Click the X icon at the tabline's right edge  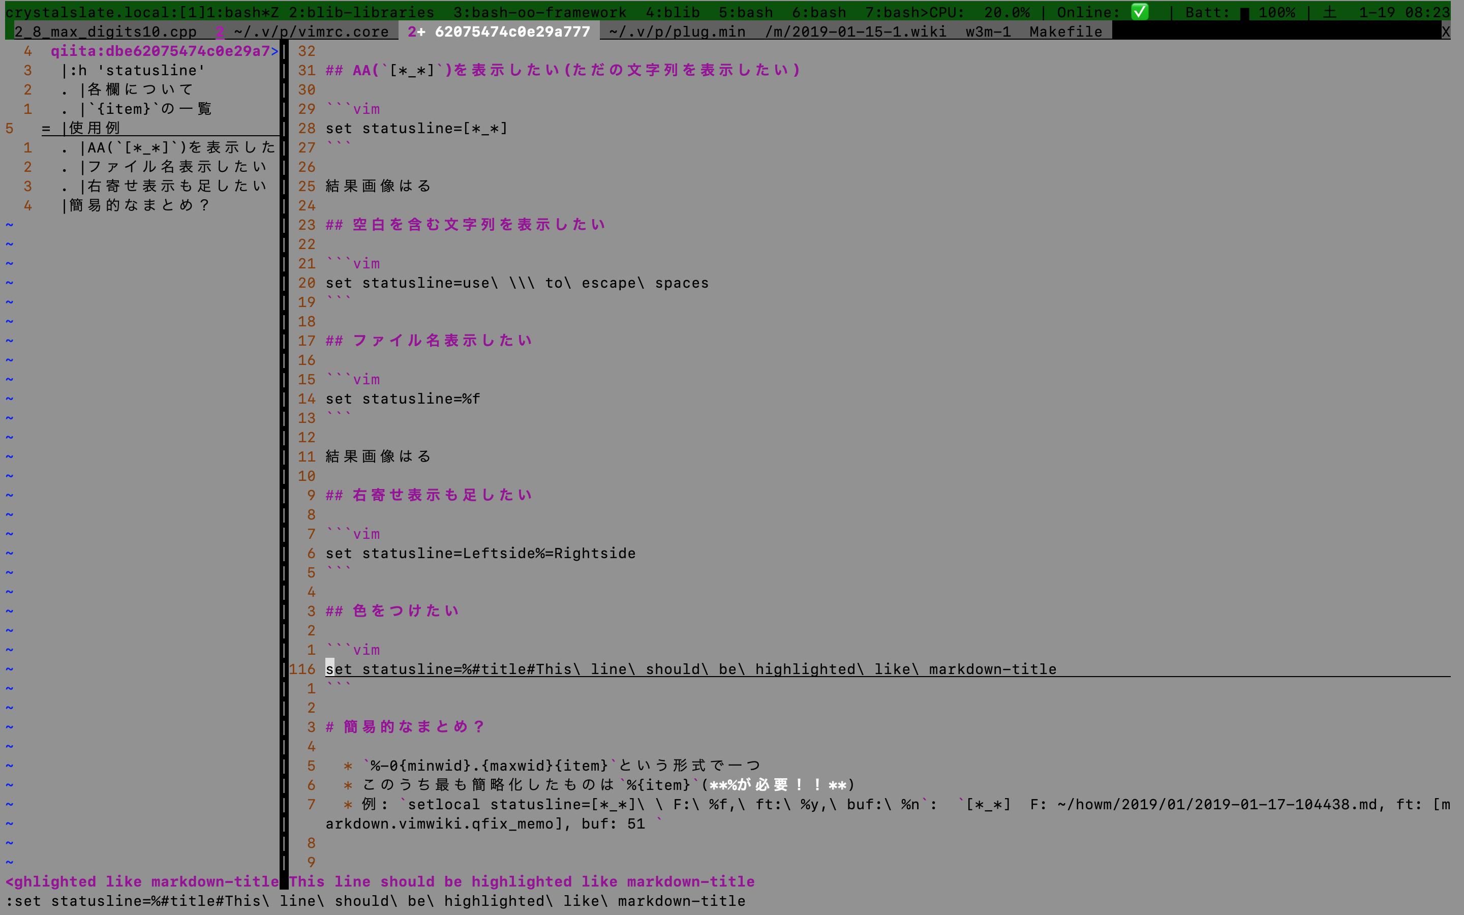pyautogui.click(x=1446, y=32)
